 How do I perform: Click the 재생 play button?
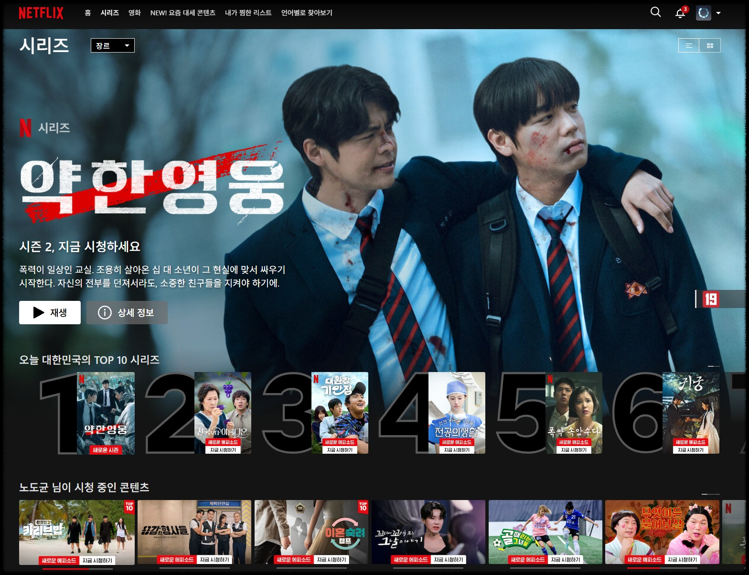[50, 312]
